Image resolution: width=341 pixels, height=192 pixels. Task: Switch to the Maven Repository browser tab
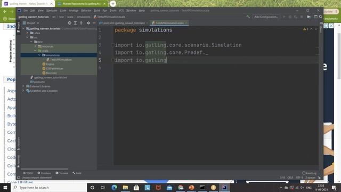pyautogui.click(x=82, y=4)
